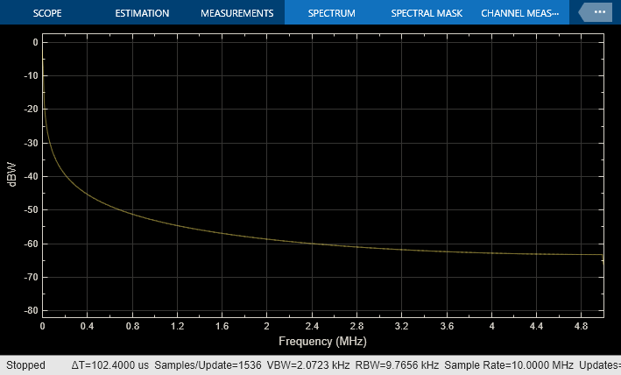Switch to the ESTIMATION tab
Screen dimensions: 621x375
tap(143, 13)
